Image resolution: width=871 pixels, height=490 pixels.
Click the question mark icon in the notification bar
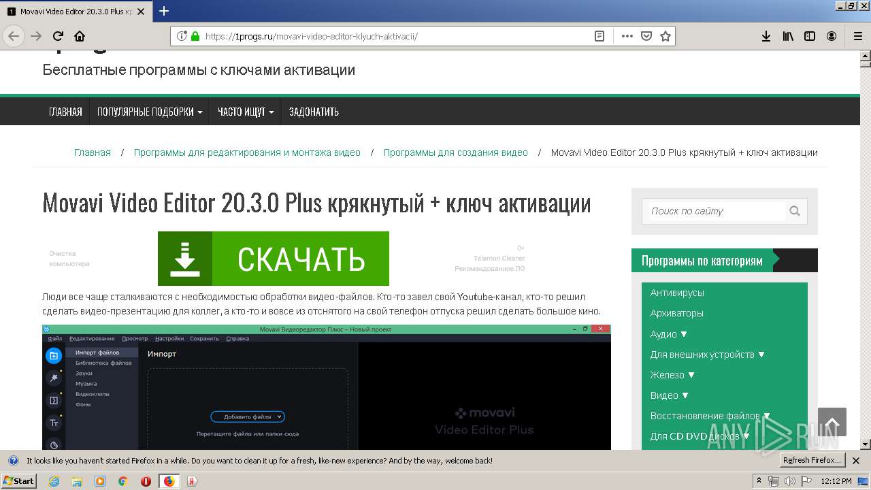[x=13, y=461]
